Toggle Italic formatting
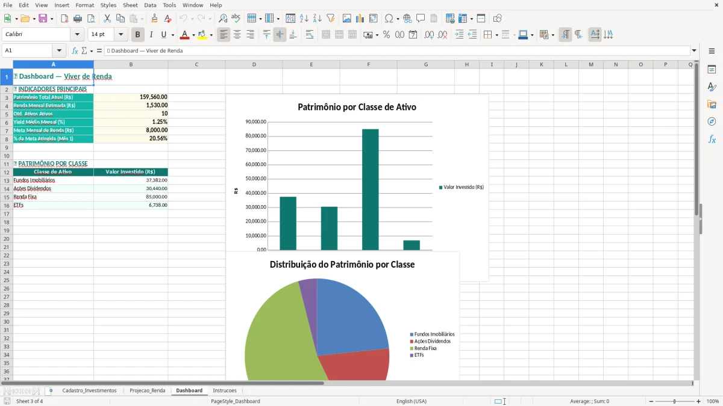Image resolution: width=723 pixels, height=406 pixels. [x=151, y=35]
